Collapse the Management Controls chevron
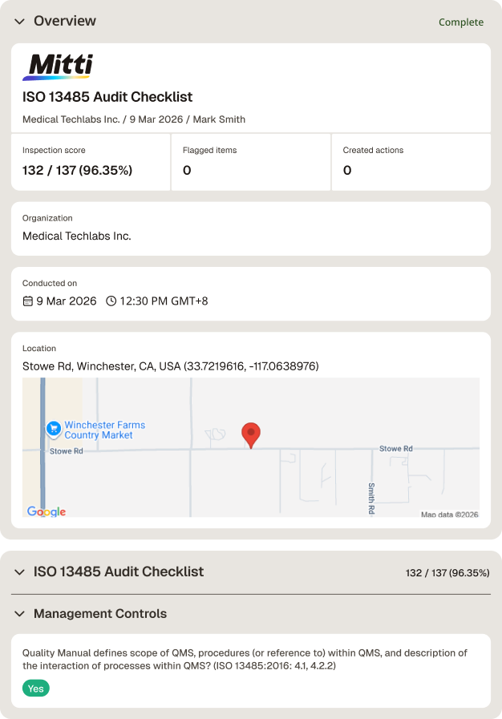The height and width of the screenshot is (719, 502). click(19, 613)
